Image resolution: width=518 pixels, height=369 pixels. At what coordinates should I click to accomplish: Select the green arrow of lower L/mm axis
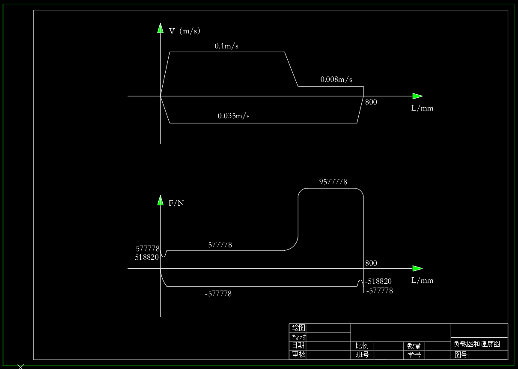tap(417, 268)
